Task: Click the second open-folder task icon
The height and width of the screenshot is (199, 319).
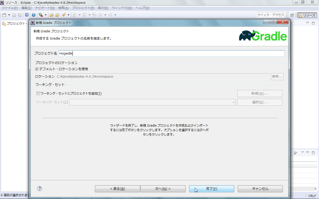Action: [57, 15]
